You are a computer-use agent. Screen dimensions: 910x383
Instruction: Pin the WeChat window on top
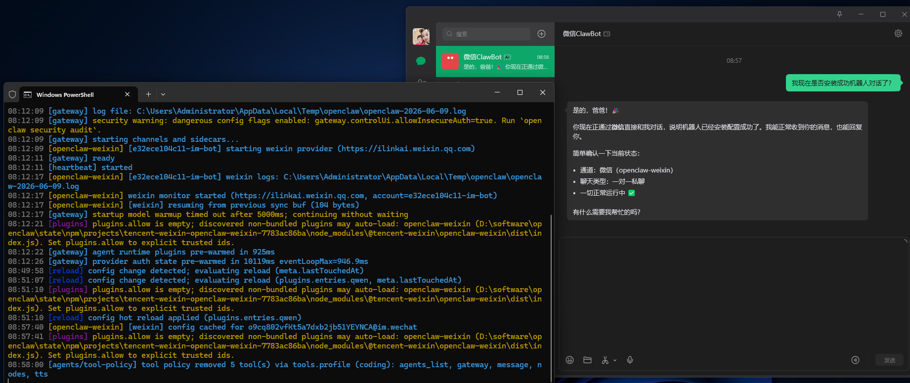coord(839,14)
